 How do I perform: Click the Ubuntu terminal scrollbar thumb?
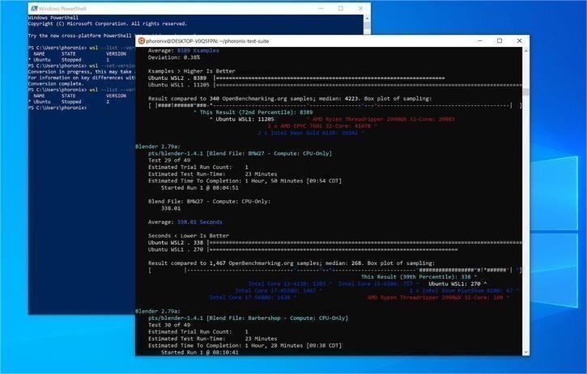pos(525,92)
